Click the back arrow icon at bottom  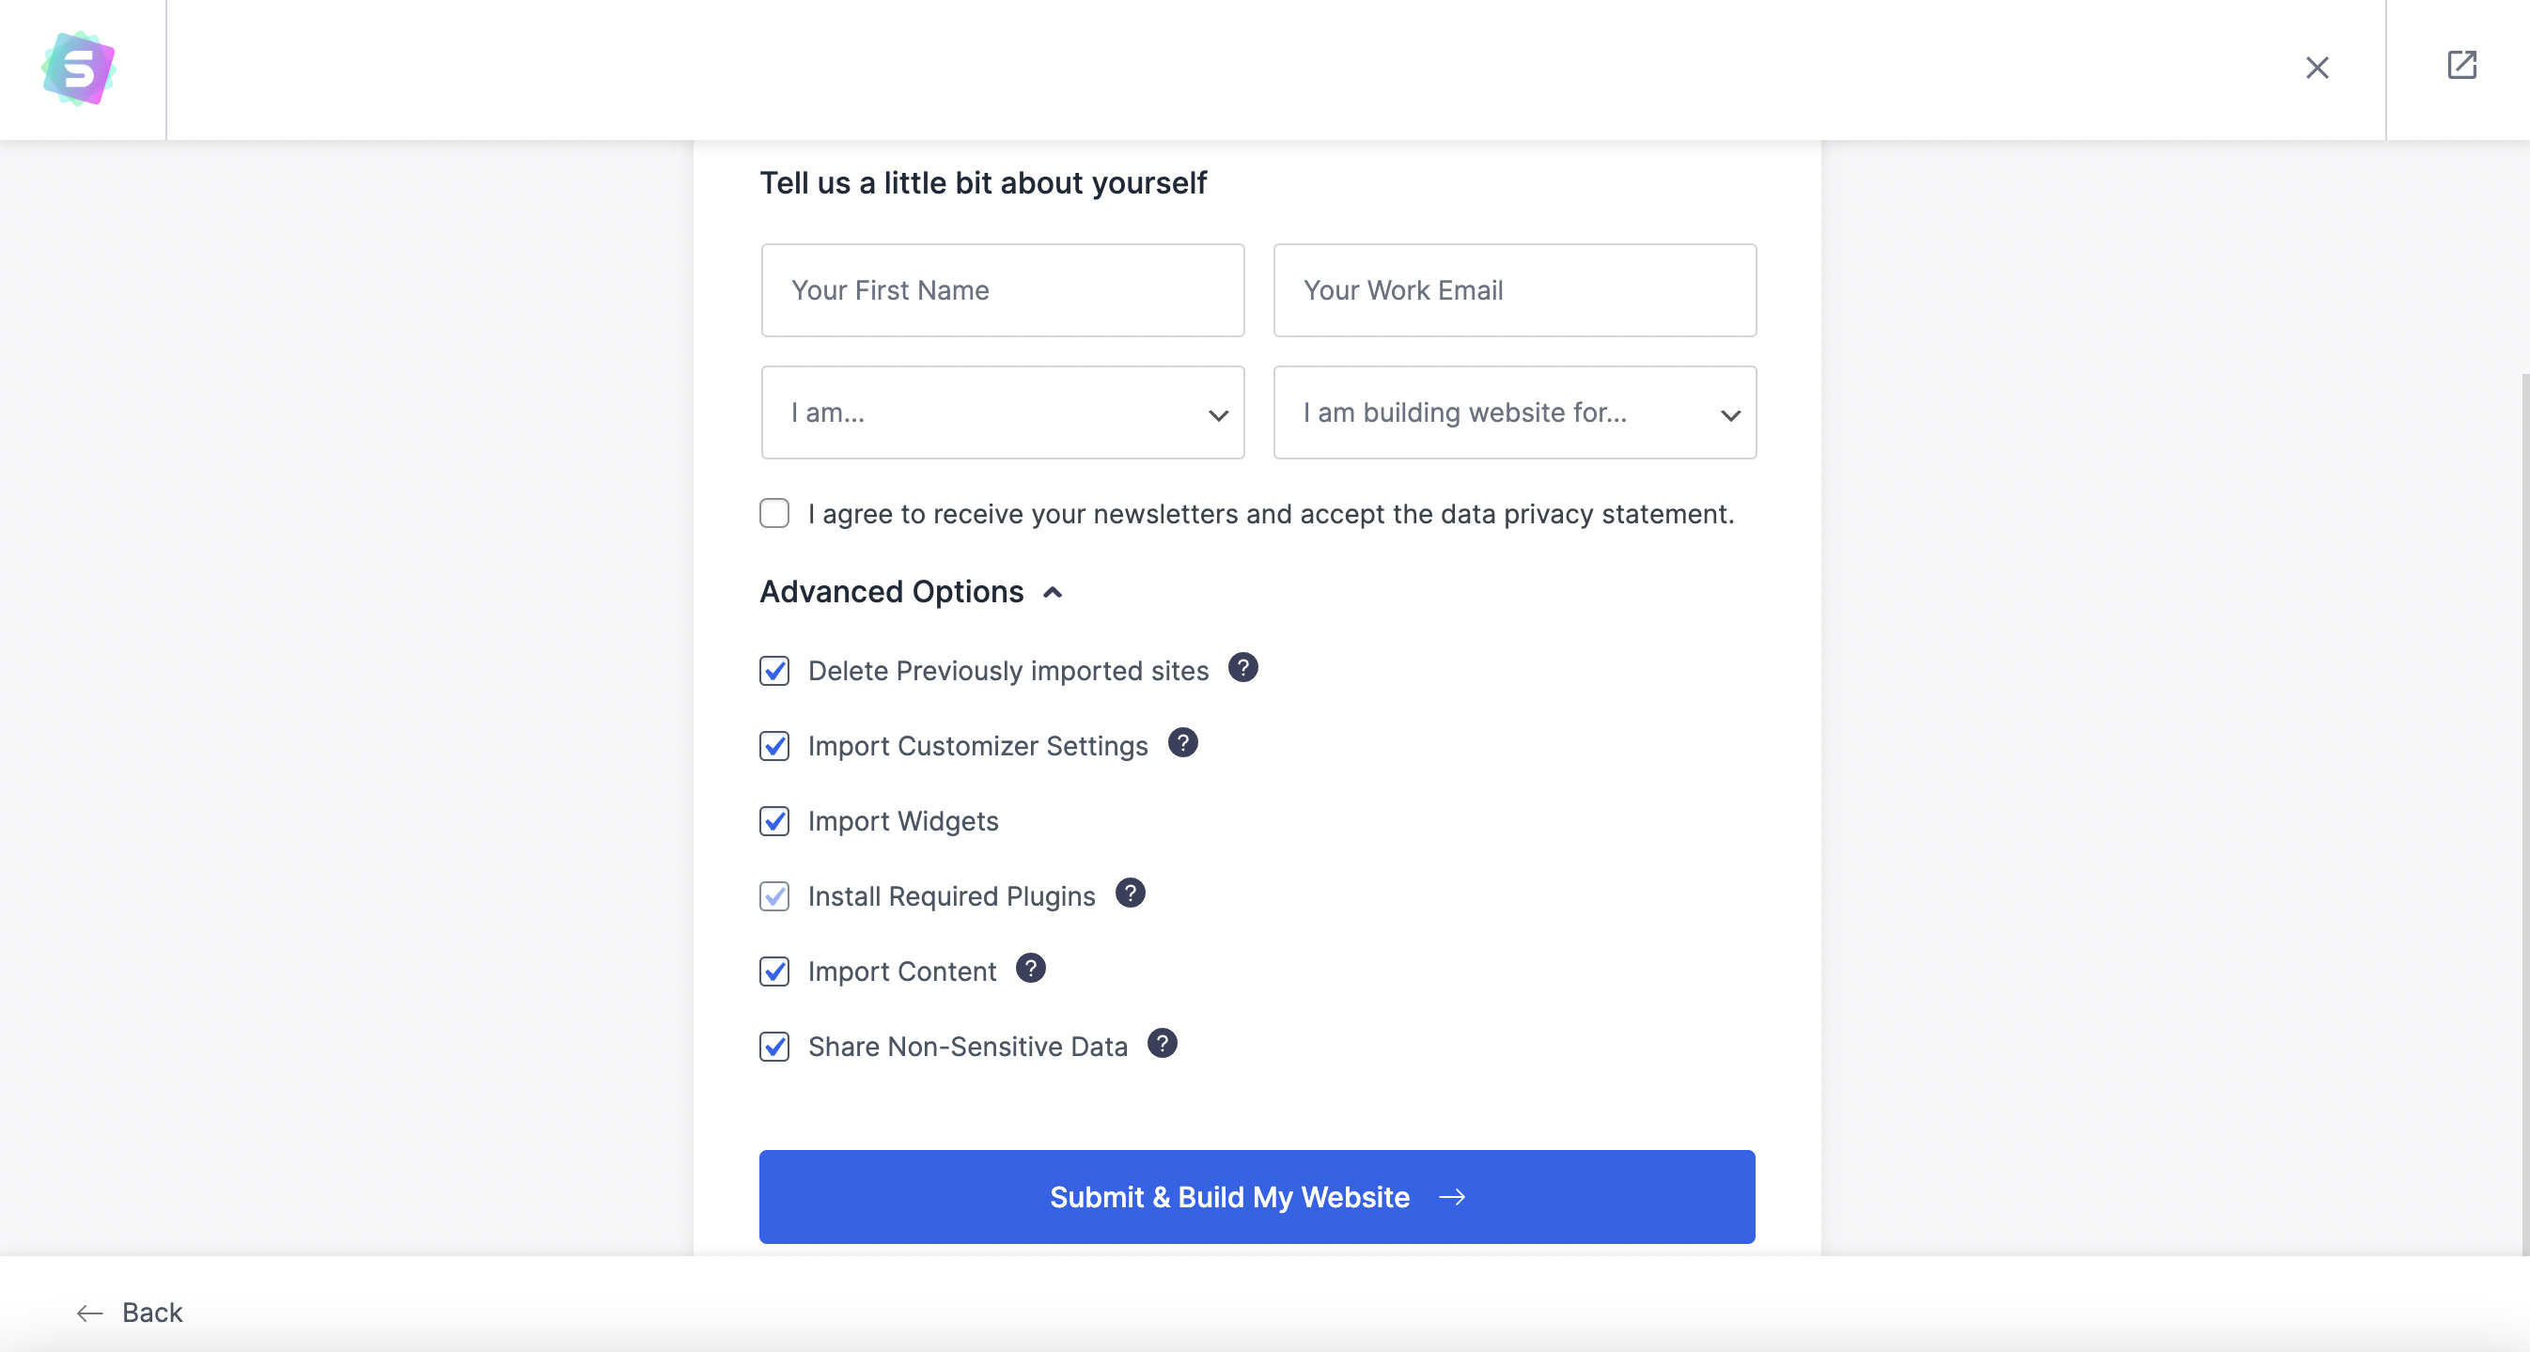click(x=89, y=1313)
